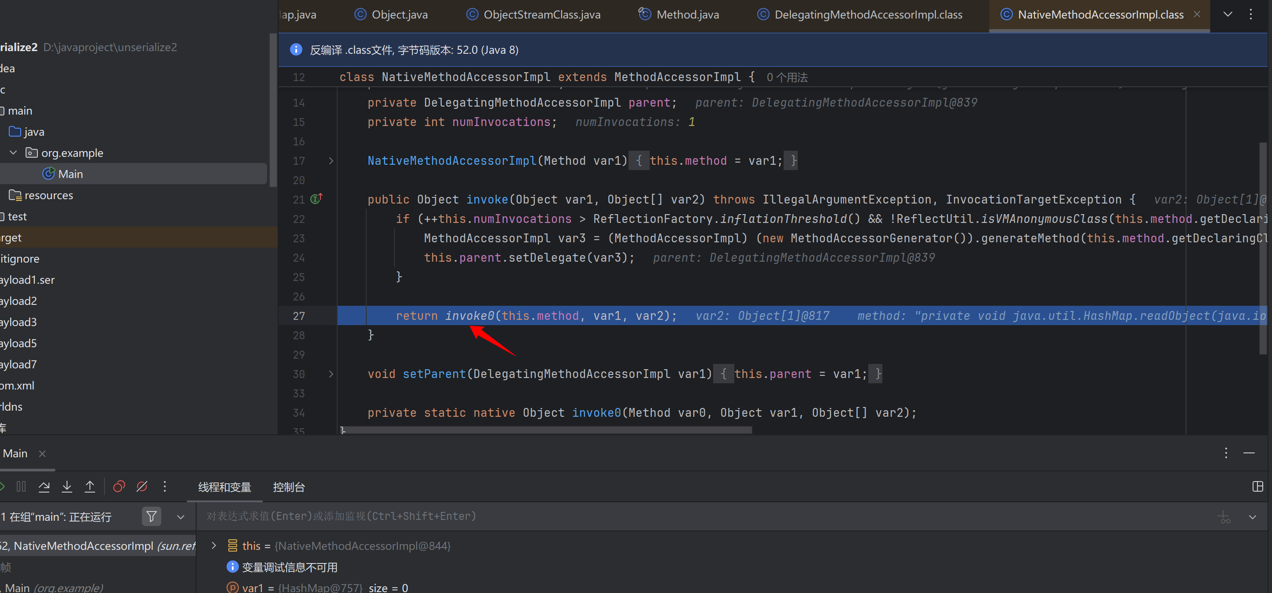Show hidden editor tabs dropdown
This screenshot has width=1272, height=593.
1227,15
